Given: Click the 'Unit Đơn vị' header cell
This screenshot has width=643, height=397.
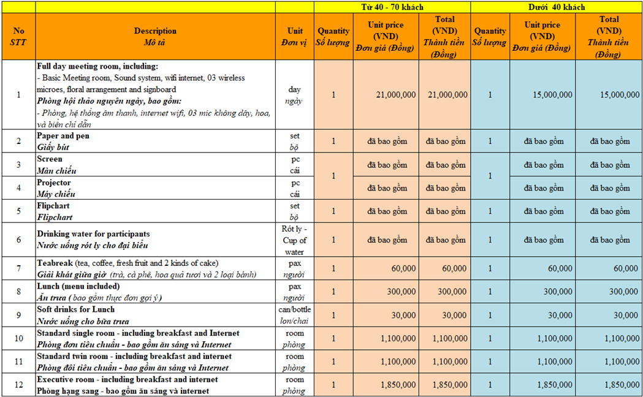Looking at the screenshot, I should [x=295, y=37].
